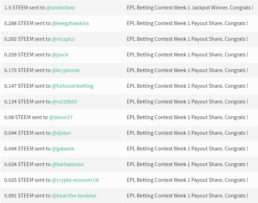
Task: Open the @sminchow profile link
Action: pyautogui.click(x=60, y=7)
